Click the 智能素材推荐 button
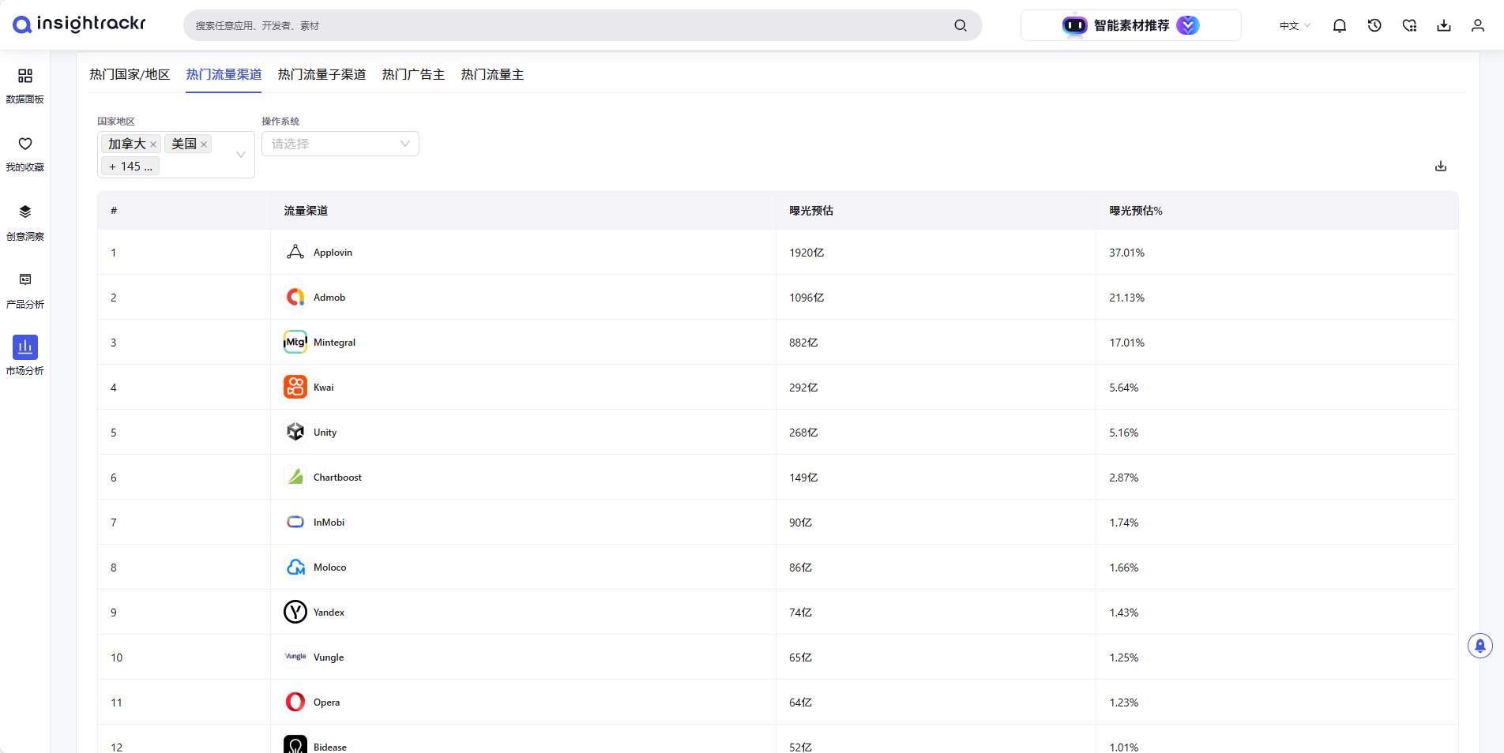This screenshot has width=1504, height=753. 1131,25
